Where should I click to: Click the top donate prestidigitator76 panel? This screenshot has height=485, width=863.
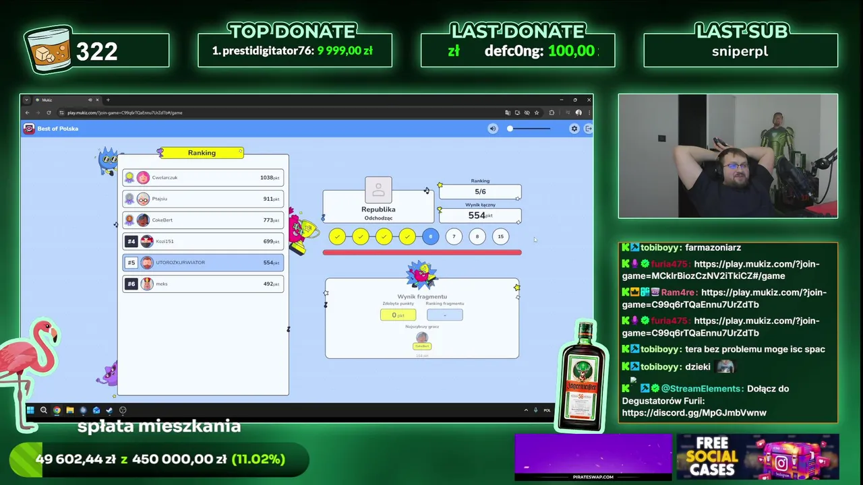click(295, 51)
